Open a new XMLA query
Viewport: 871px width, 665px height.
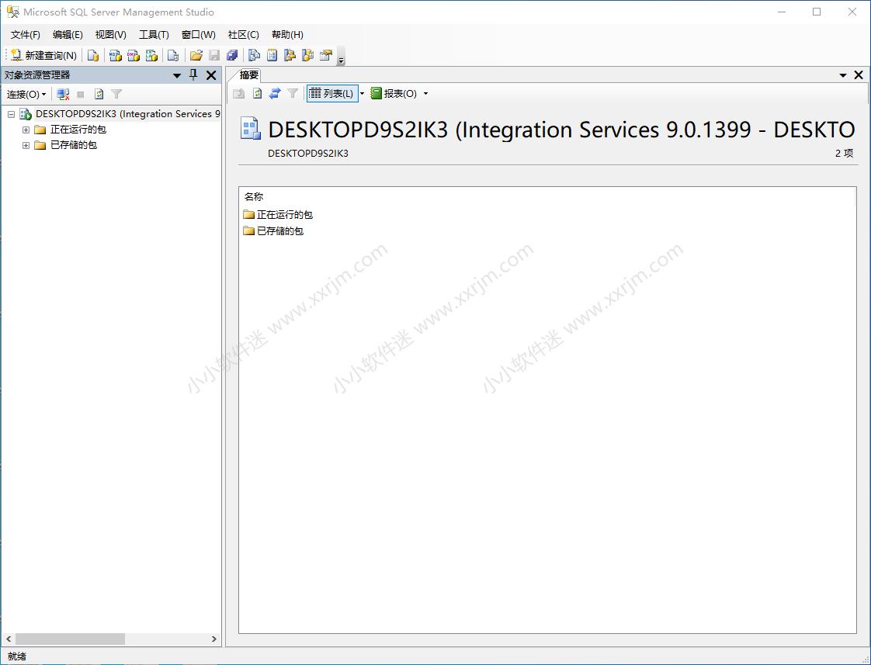click(152, 55)
